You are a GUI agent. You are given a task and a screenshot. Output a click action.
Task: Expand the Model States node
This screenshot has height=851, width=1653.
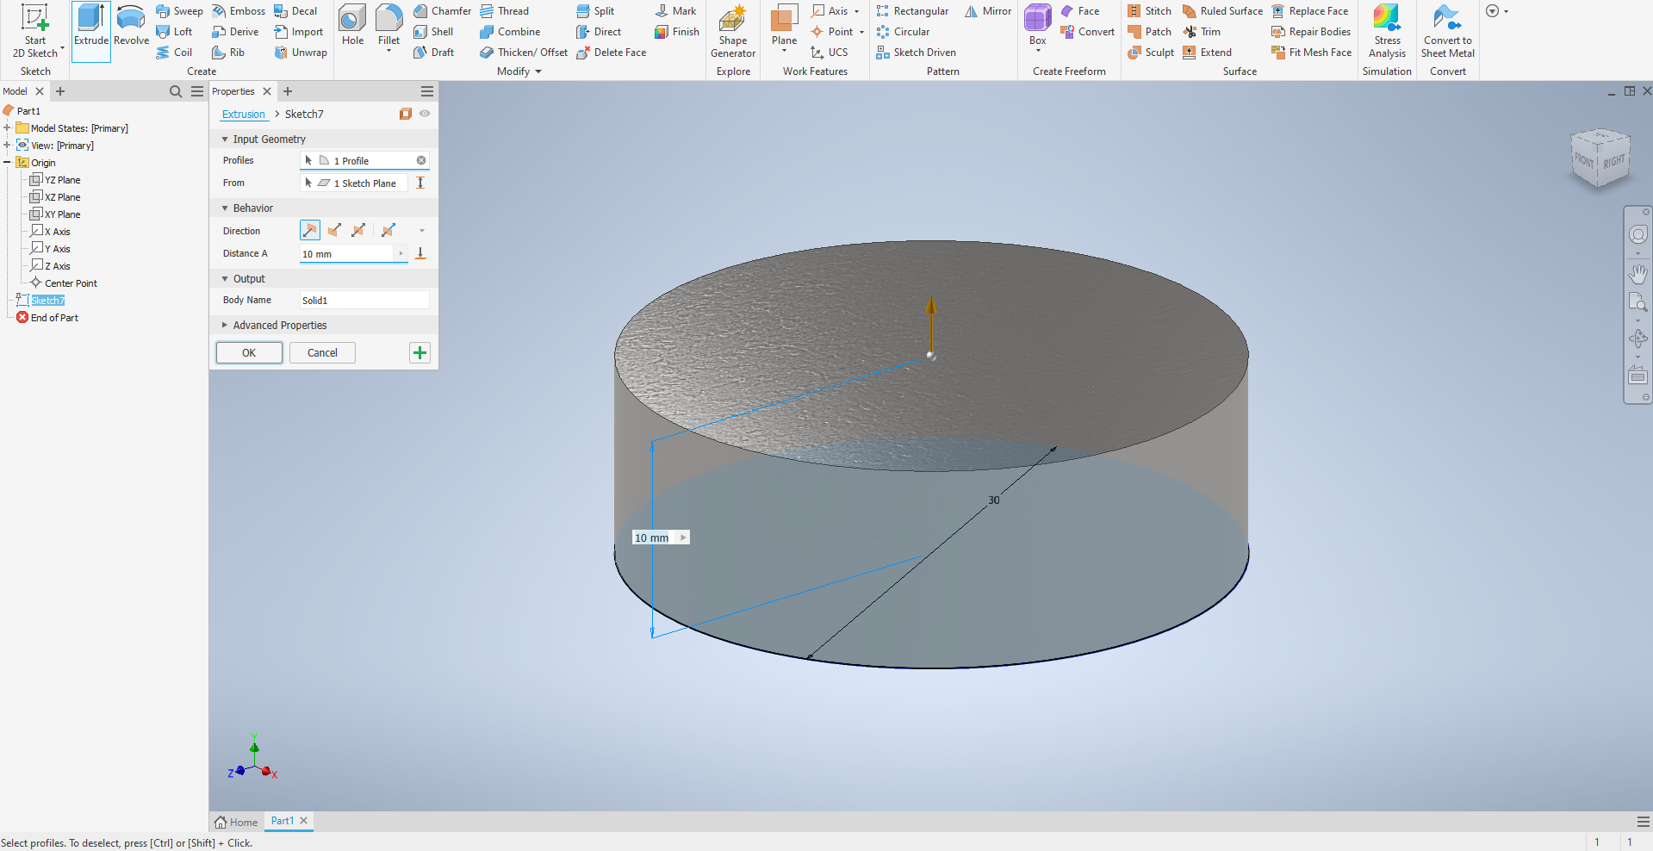[x=7, y=128]
